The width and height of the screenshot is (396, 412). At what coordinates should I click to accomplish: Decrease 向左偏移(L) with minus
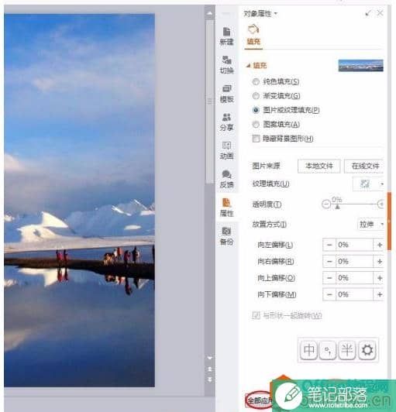329,245
